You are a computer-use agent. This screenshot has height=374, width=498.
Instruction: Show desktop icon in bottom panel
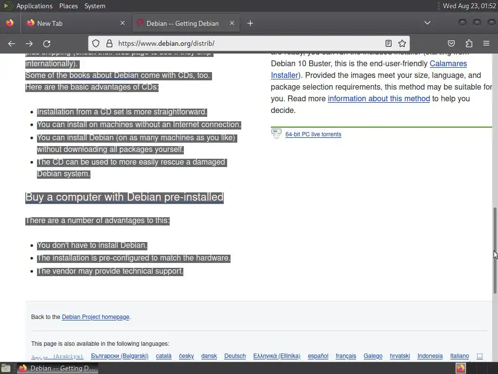pyautogui.click(x=6, y=369)
